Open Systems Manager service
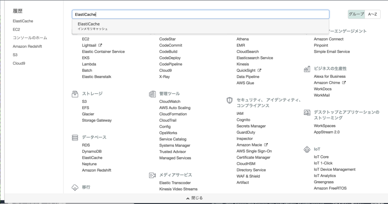Image resolution: width=388 pixels, height=204 pixels. tap(175, 145)
